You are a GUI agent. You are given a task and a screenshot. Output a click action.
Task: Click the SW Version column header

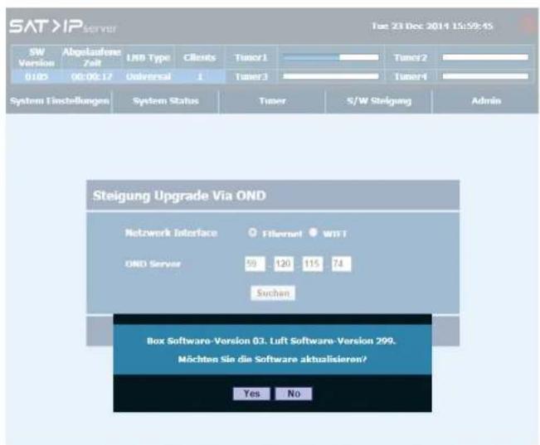point(36,57)
